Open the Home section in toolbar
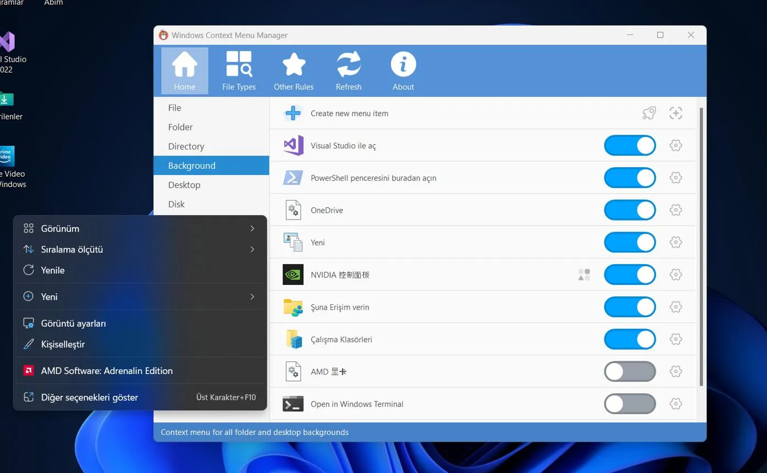Image resolution: width=767 pixels, height=473 pixels. (x=185, y=71)
